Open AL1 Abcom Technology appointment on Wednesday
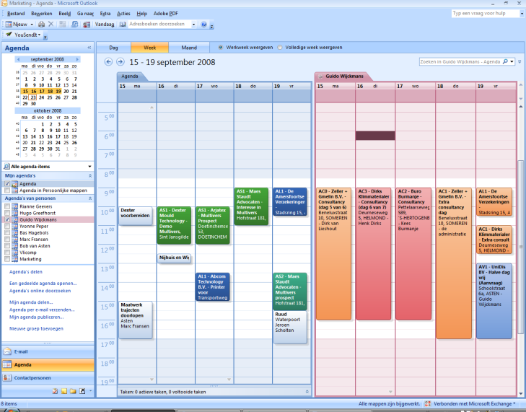This screenshot has height=412, width=526. click(x=213, y=287)
